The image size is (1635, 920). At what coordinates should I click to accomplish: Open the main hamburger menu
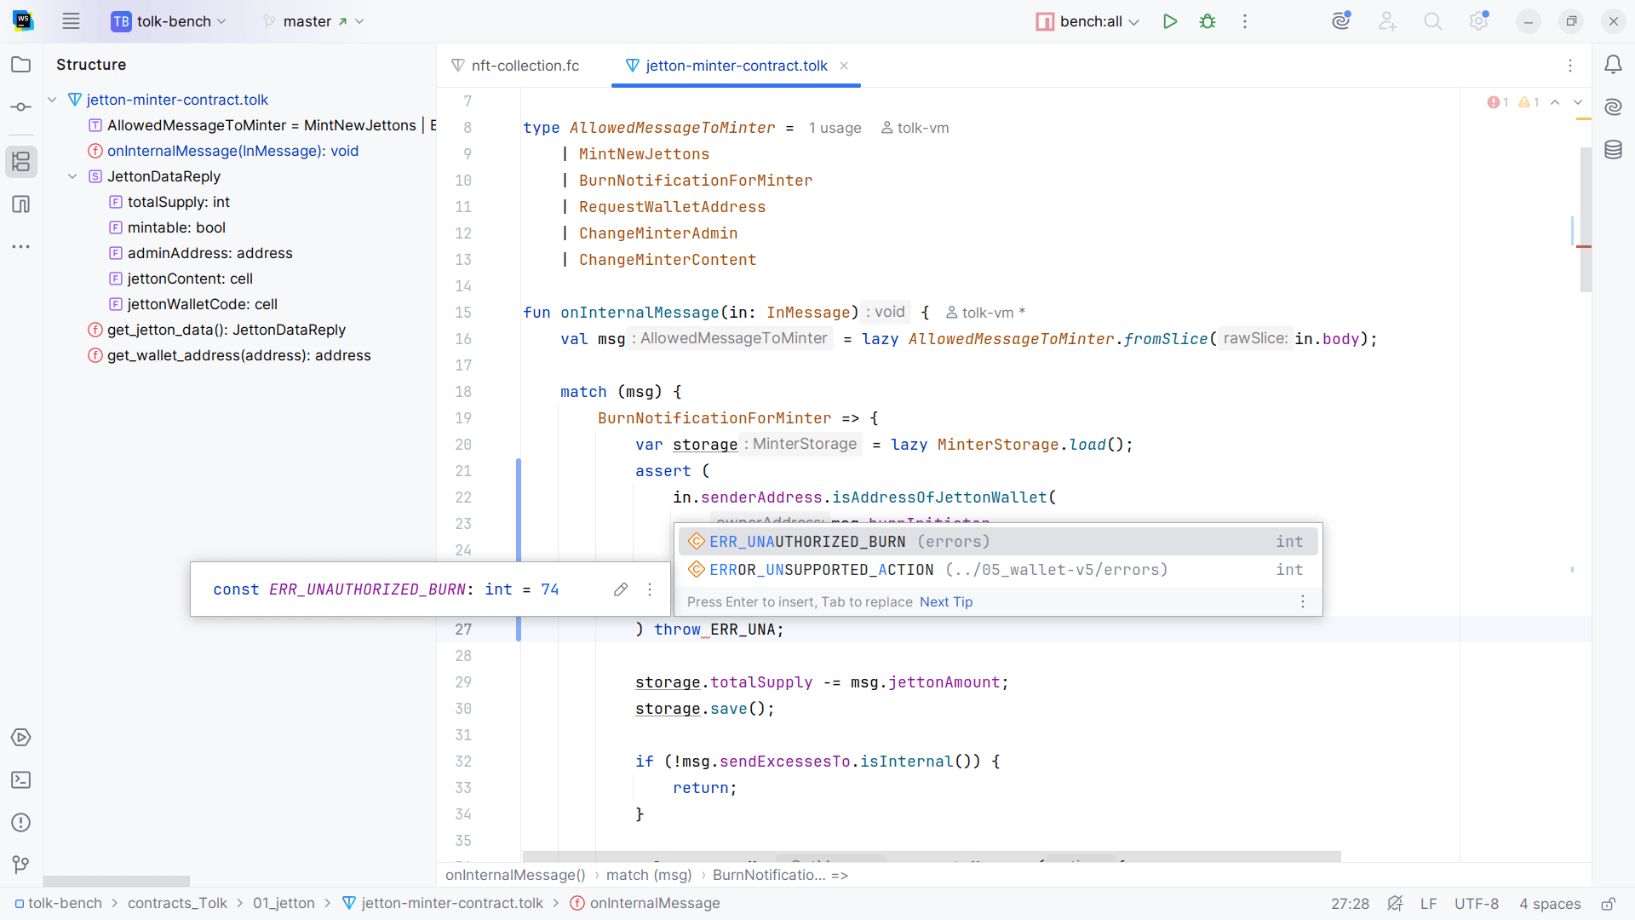pyautogui.click(x=71, y=21)
